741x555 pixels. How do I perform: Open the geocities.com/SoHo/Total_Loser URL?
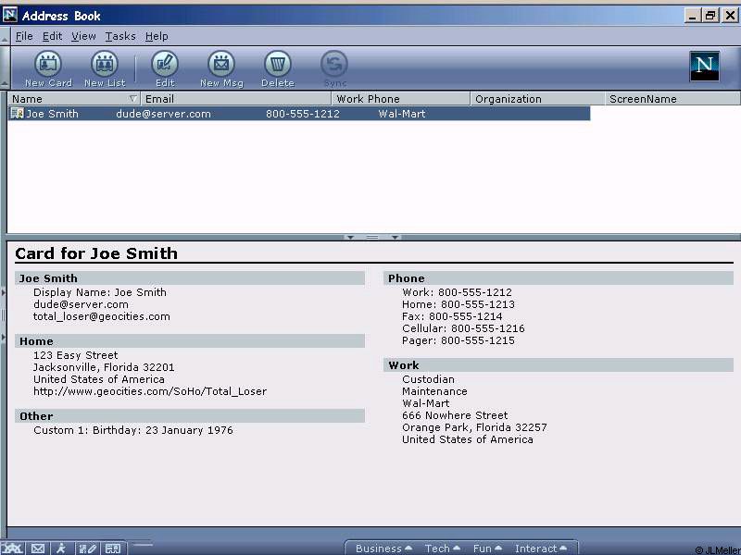(x=150, y=391)
